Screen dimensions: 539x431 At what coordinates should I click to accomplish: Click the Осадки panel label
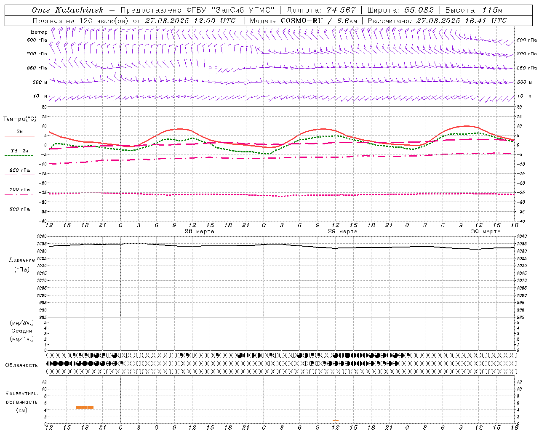[x=22, y=331]
